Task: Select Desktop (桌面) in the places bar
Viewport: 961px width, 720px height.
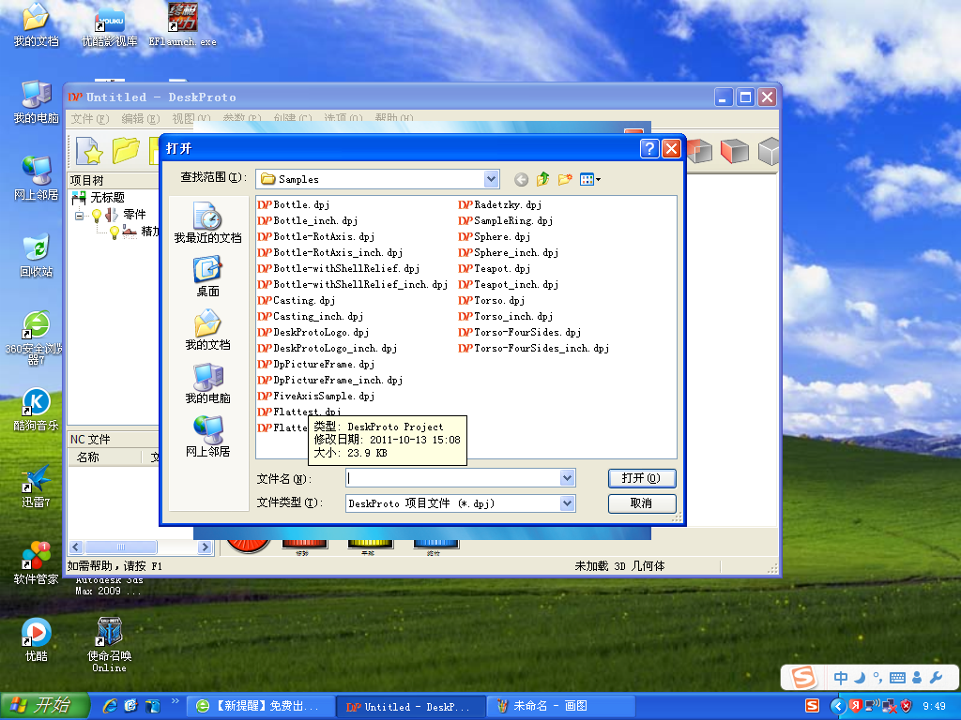Action: (x=207, y=277)
